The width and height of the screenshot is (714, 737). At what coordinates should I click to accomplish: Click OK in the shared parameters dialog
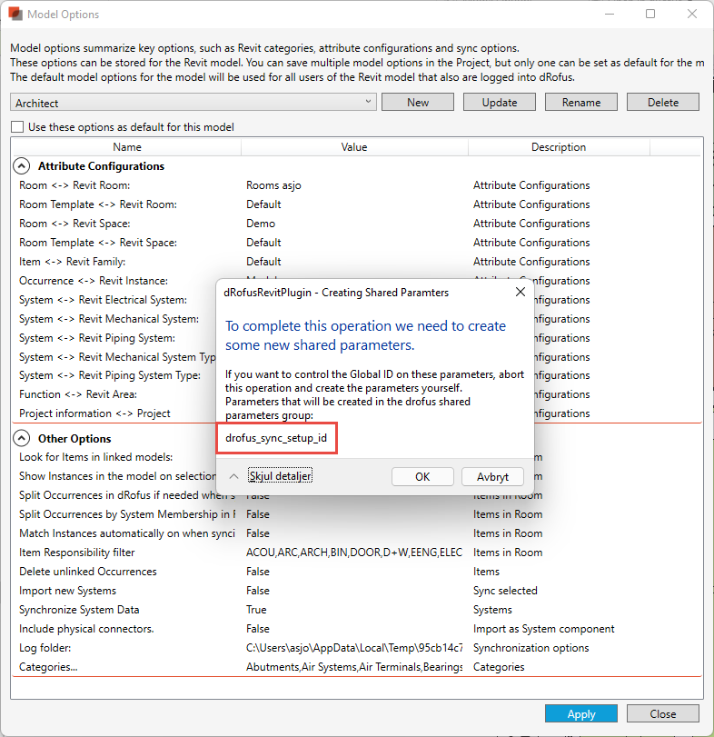[x=422, y=476]
